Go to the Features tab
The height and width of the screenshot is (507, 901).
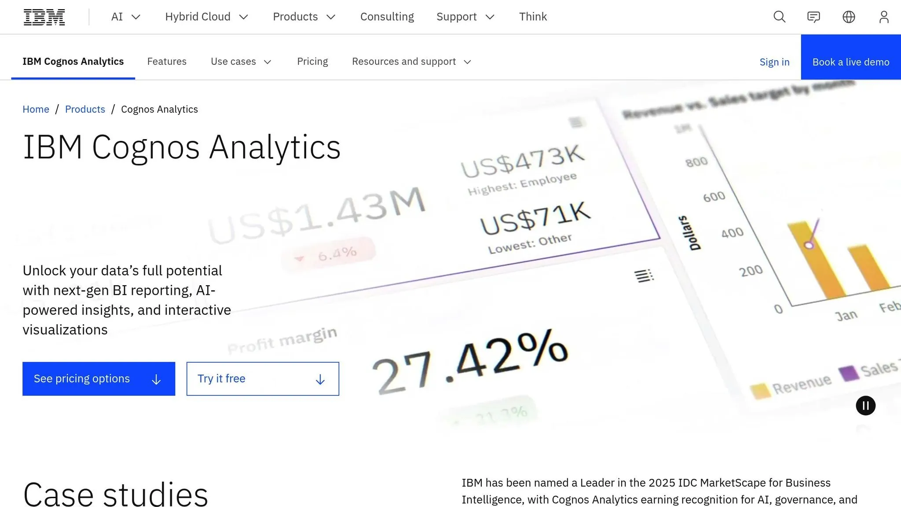[167, 62]
